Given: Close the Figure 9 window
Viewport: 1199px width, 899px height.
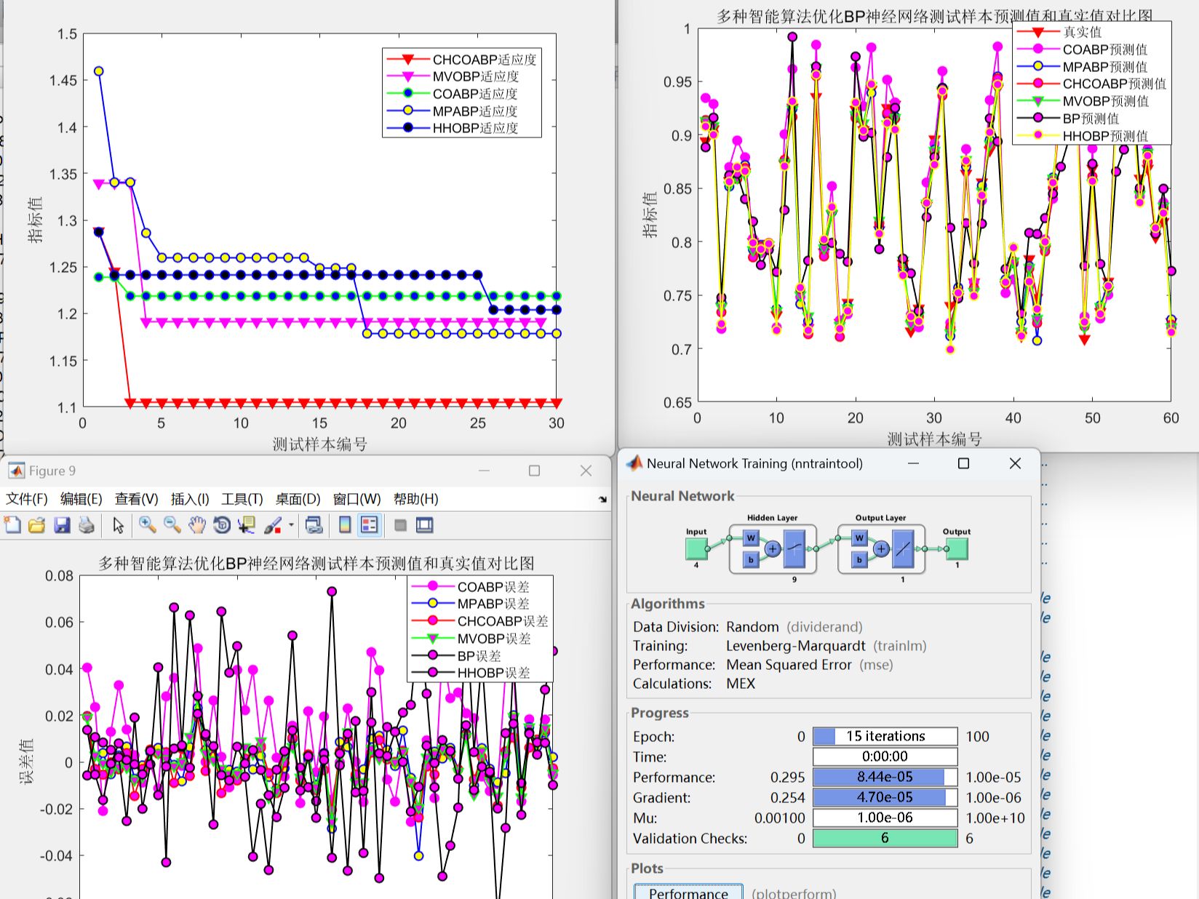Looking at the screenshot, I should click(586, 471).
